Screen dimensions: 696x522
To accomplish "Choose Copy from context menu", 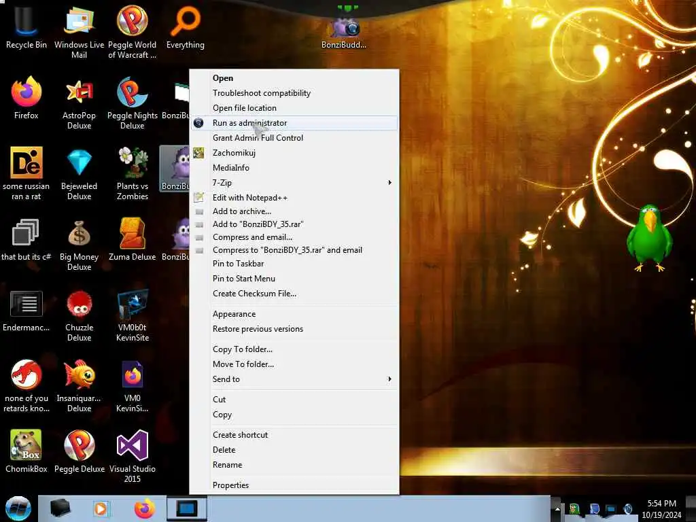I will tap(294, 415).
